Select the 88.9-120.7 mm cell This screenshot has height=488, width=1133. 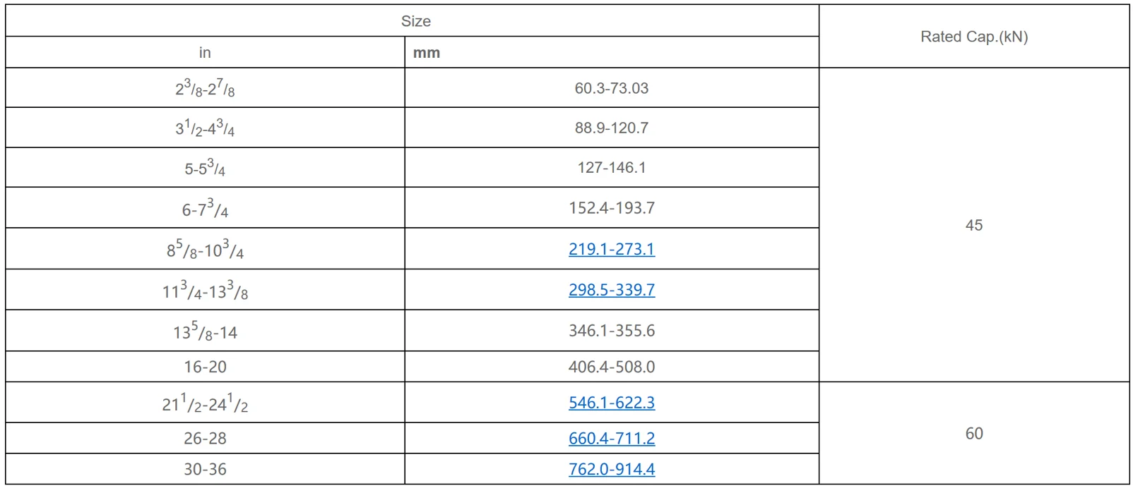611,128
